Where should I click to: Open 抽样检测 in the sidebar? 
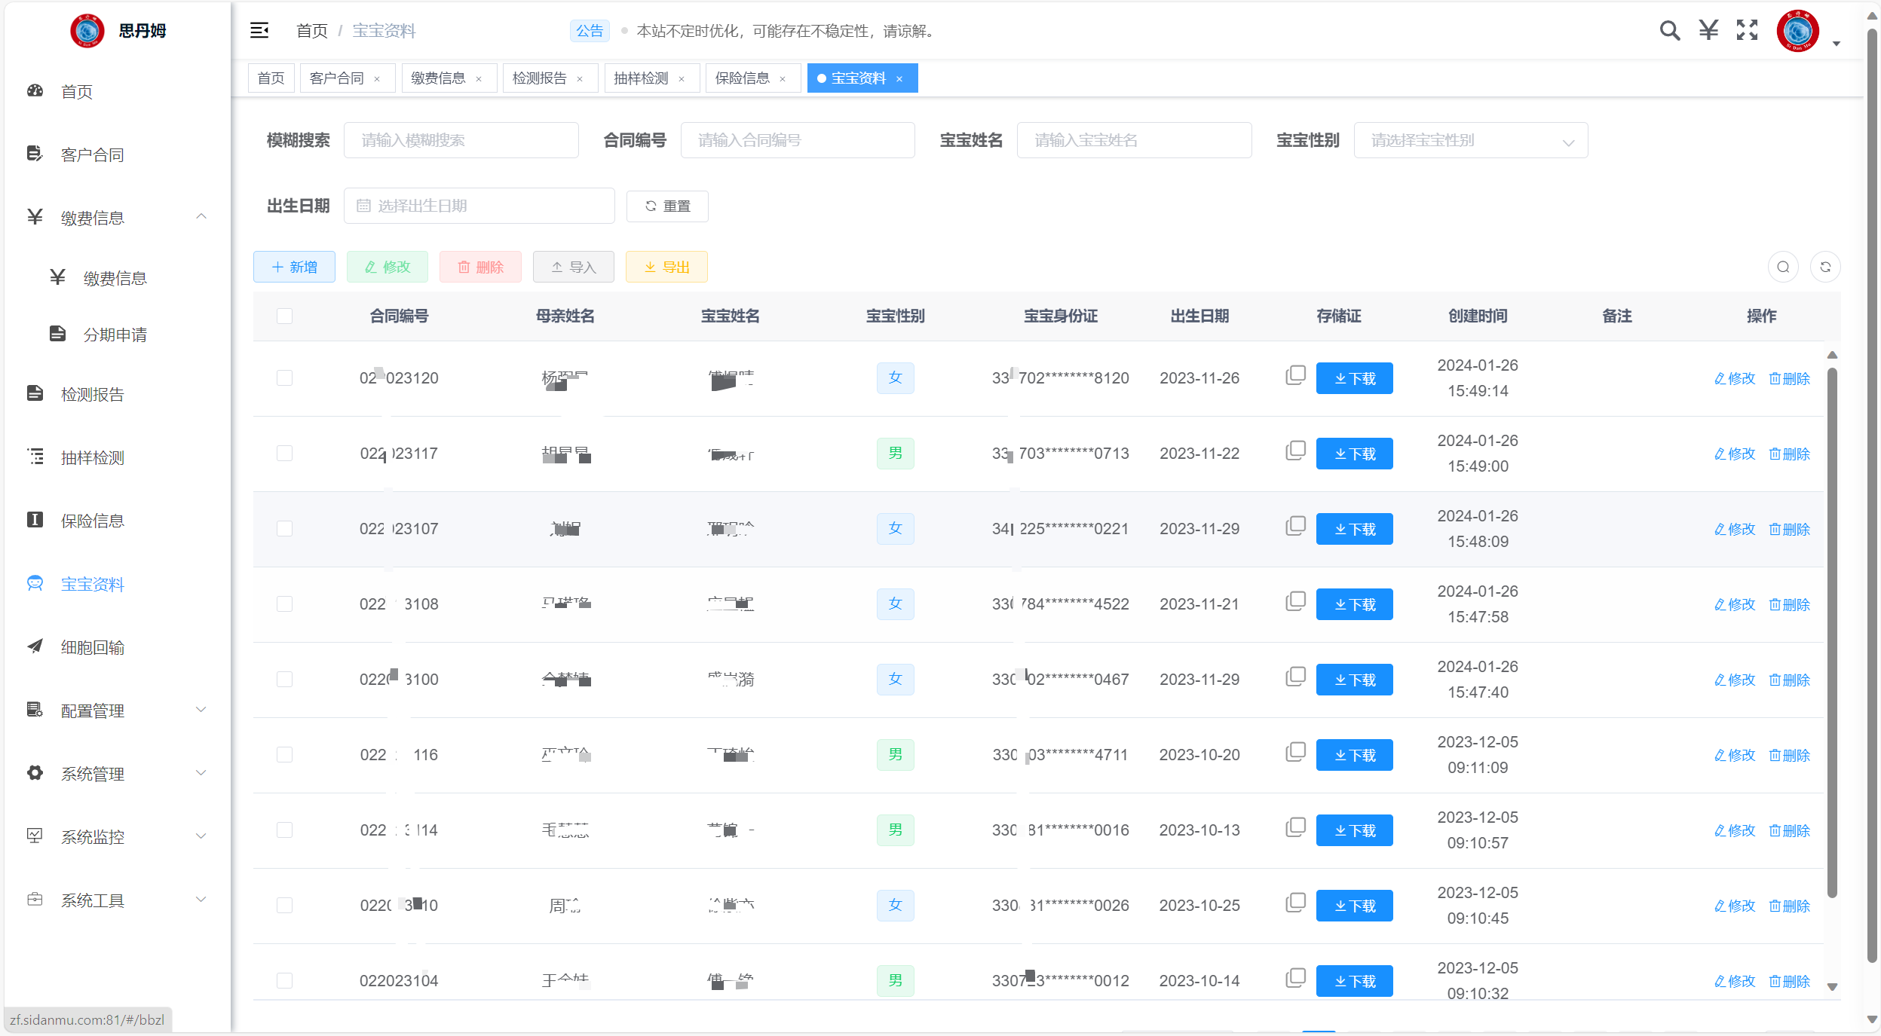click(x=92, y=457)
